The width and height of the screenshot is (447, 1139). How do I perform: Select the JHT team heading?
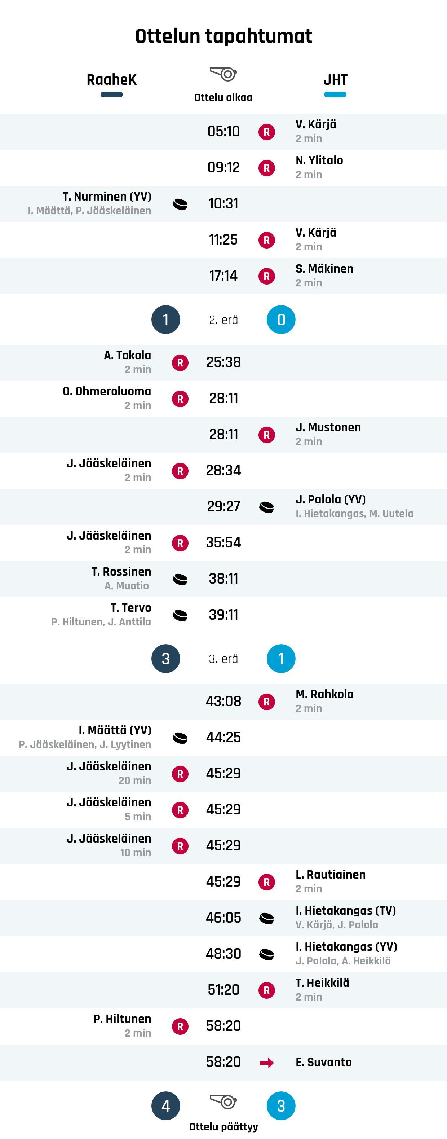335,80
